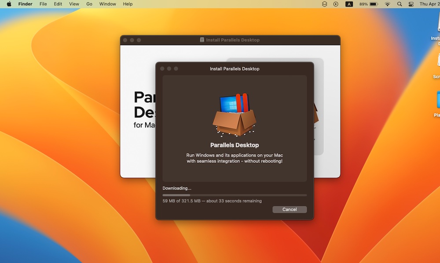Open the Finder menu
Viewport: 440px width, 263px height.
[x=25, y=4]
